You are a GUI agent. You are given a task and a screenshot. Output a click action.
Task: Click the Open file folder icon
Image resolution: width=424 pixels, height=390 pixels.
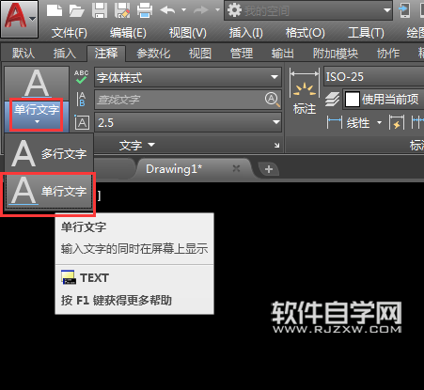click(x=77, y=10)
